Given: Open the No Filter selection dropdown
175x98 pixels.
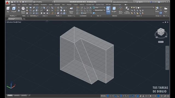Looking at the screenshot, I should 114,10.
